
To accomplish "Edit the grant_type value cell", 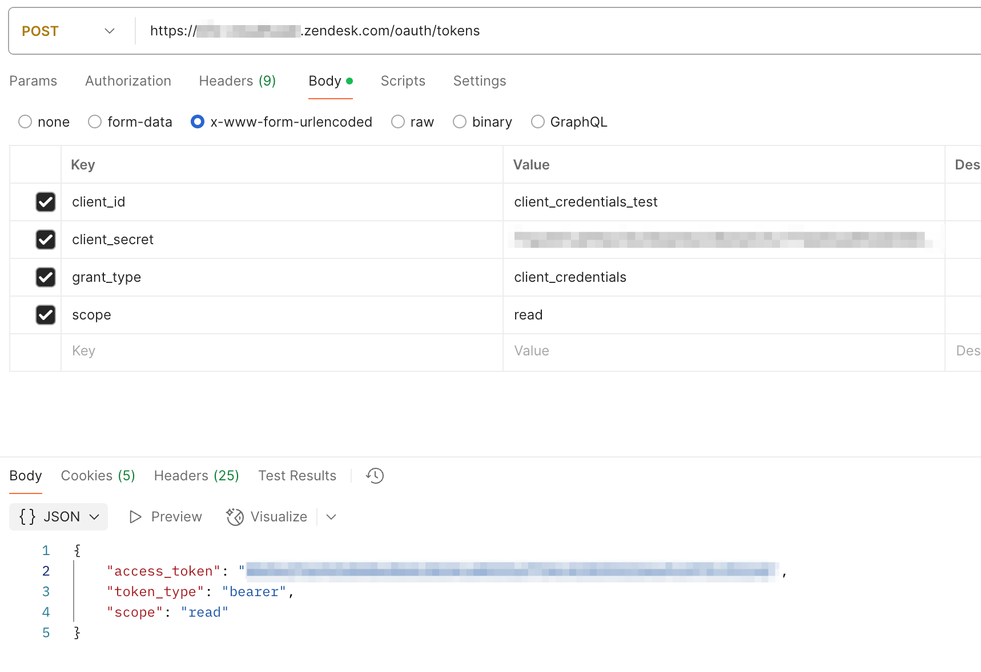I will (723, 277).
